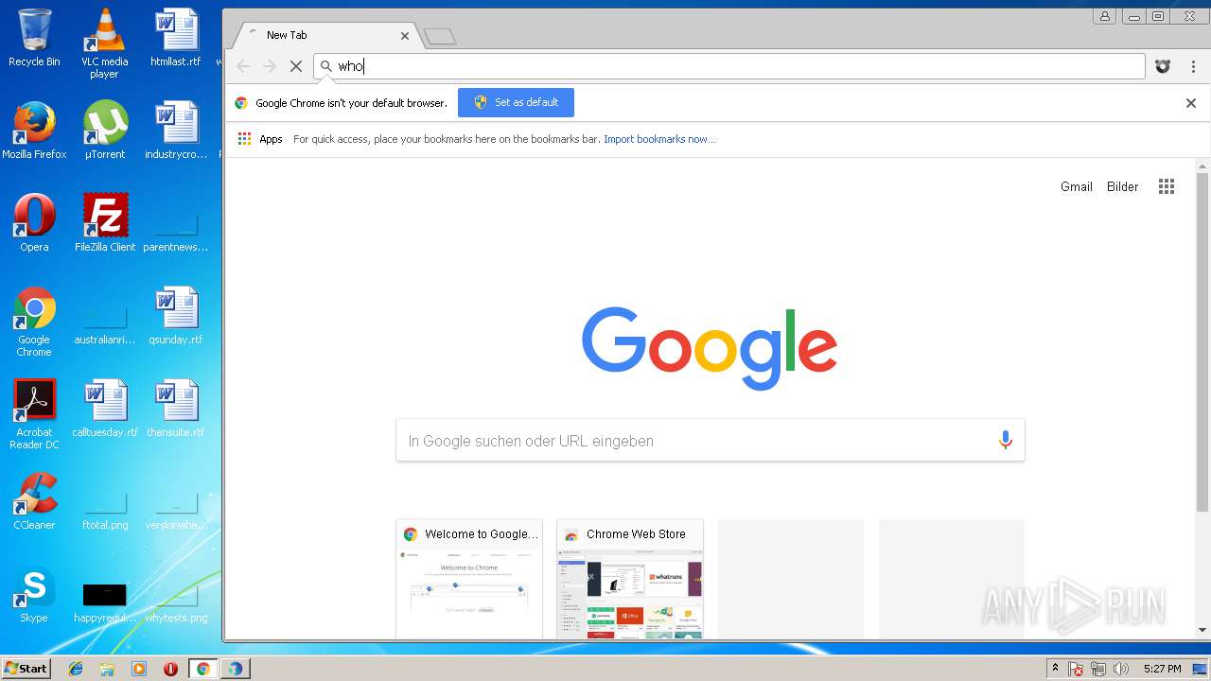1211x681 pixels.
Task: Open Windows Explorer taskbar folder
Action: point(107,669)
